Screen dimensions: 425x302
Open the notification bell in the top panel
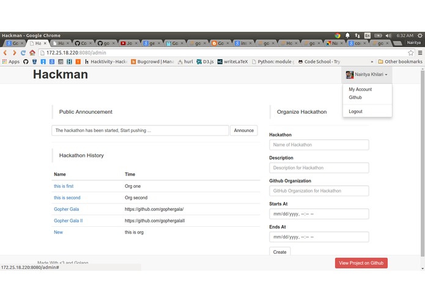click(x=347, y=35)
